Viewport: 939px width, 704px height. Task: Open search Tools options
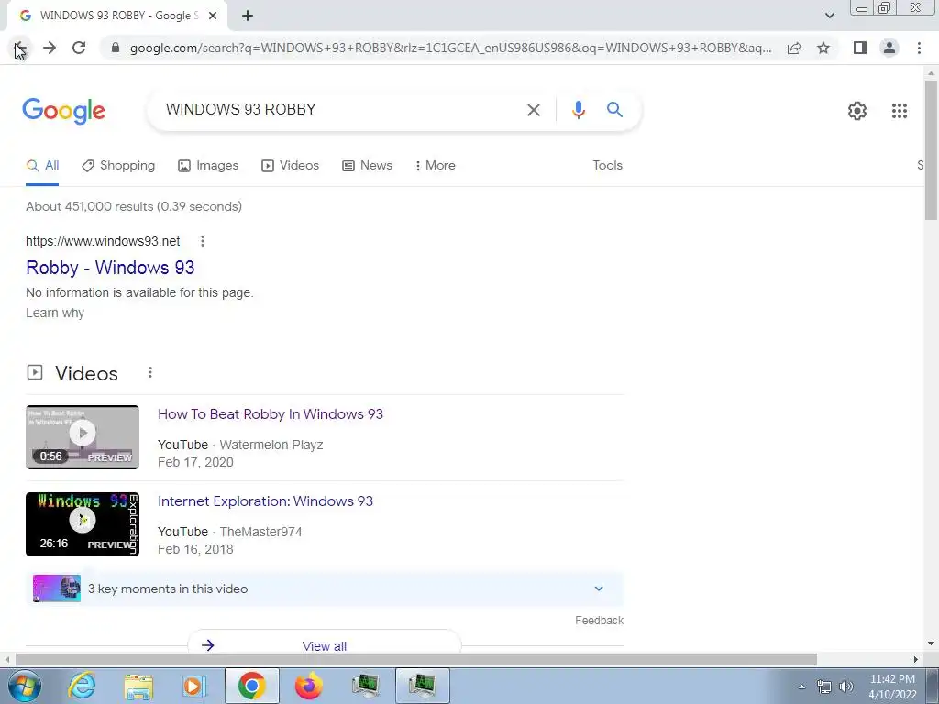pyautogui.click(x=607, y=166)
